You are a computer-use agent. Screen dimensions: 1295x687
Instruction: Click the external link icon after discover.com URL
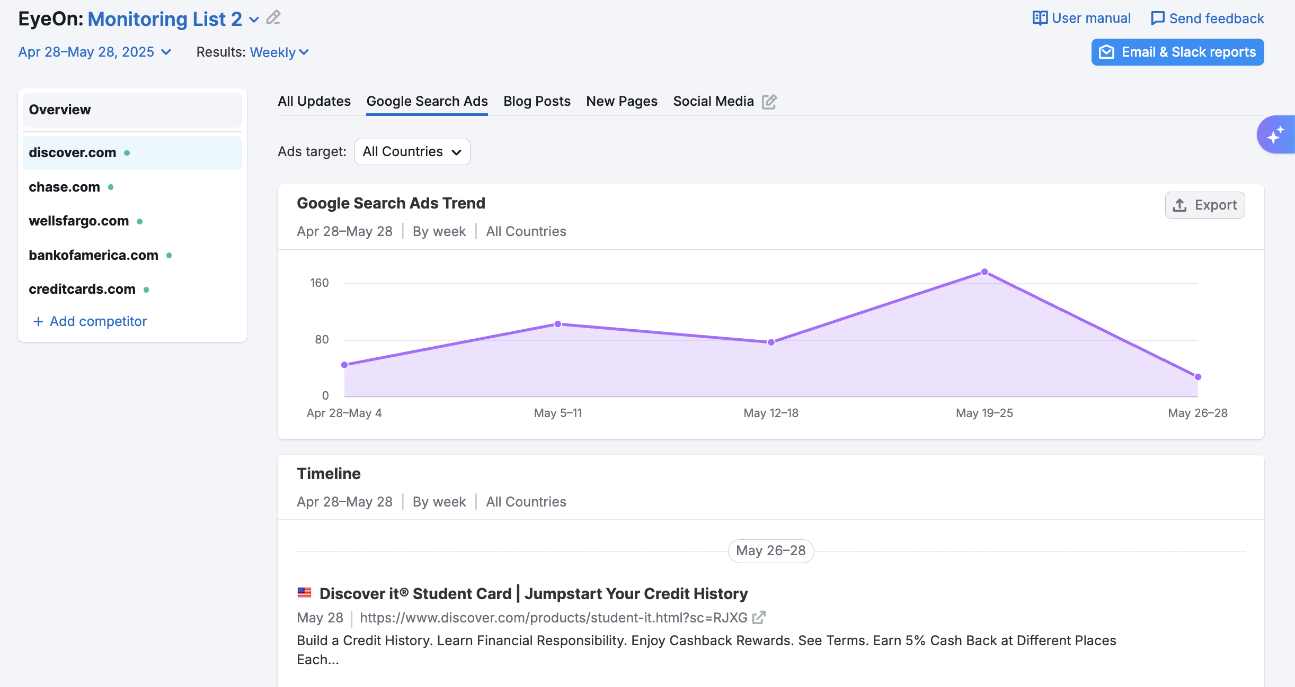click(759, 617)
